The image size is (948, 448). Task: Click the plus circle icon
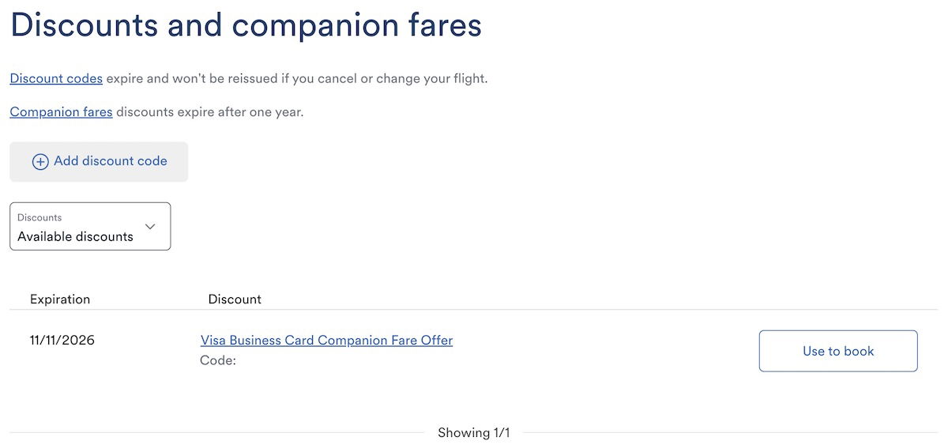[40, 162]
